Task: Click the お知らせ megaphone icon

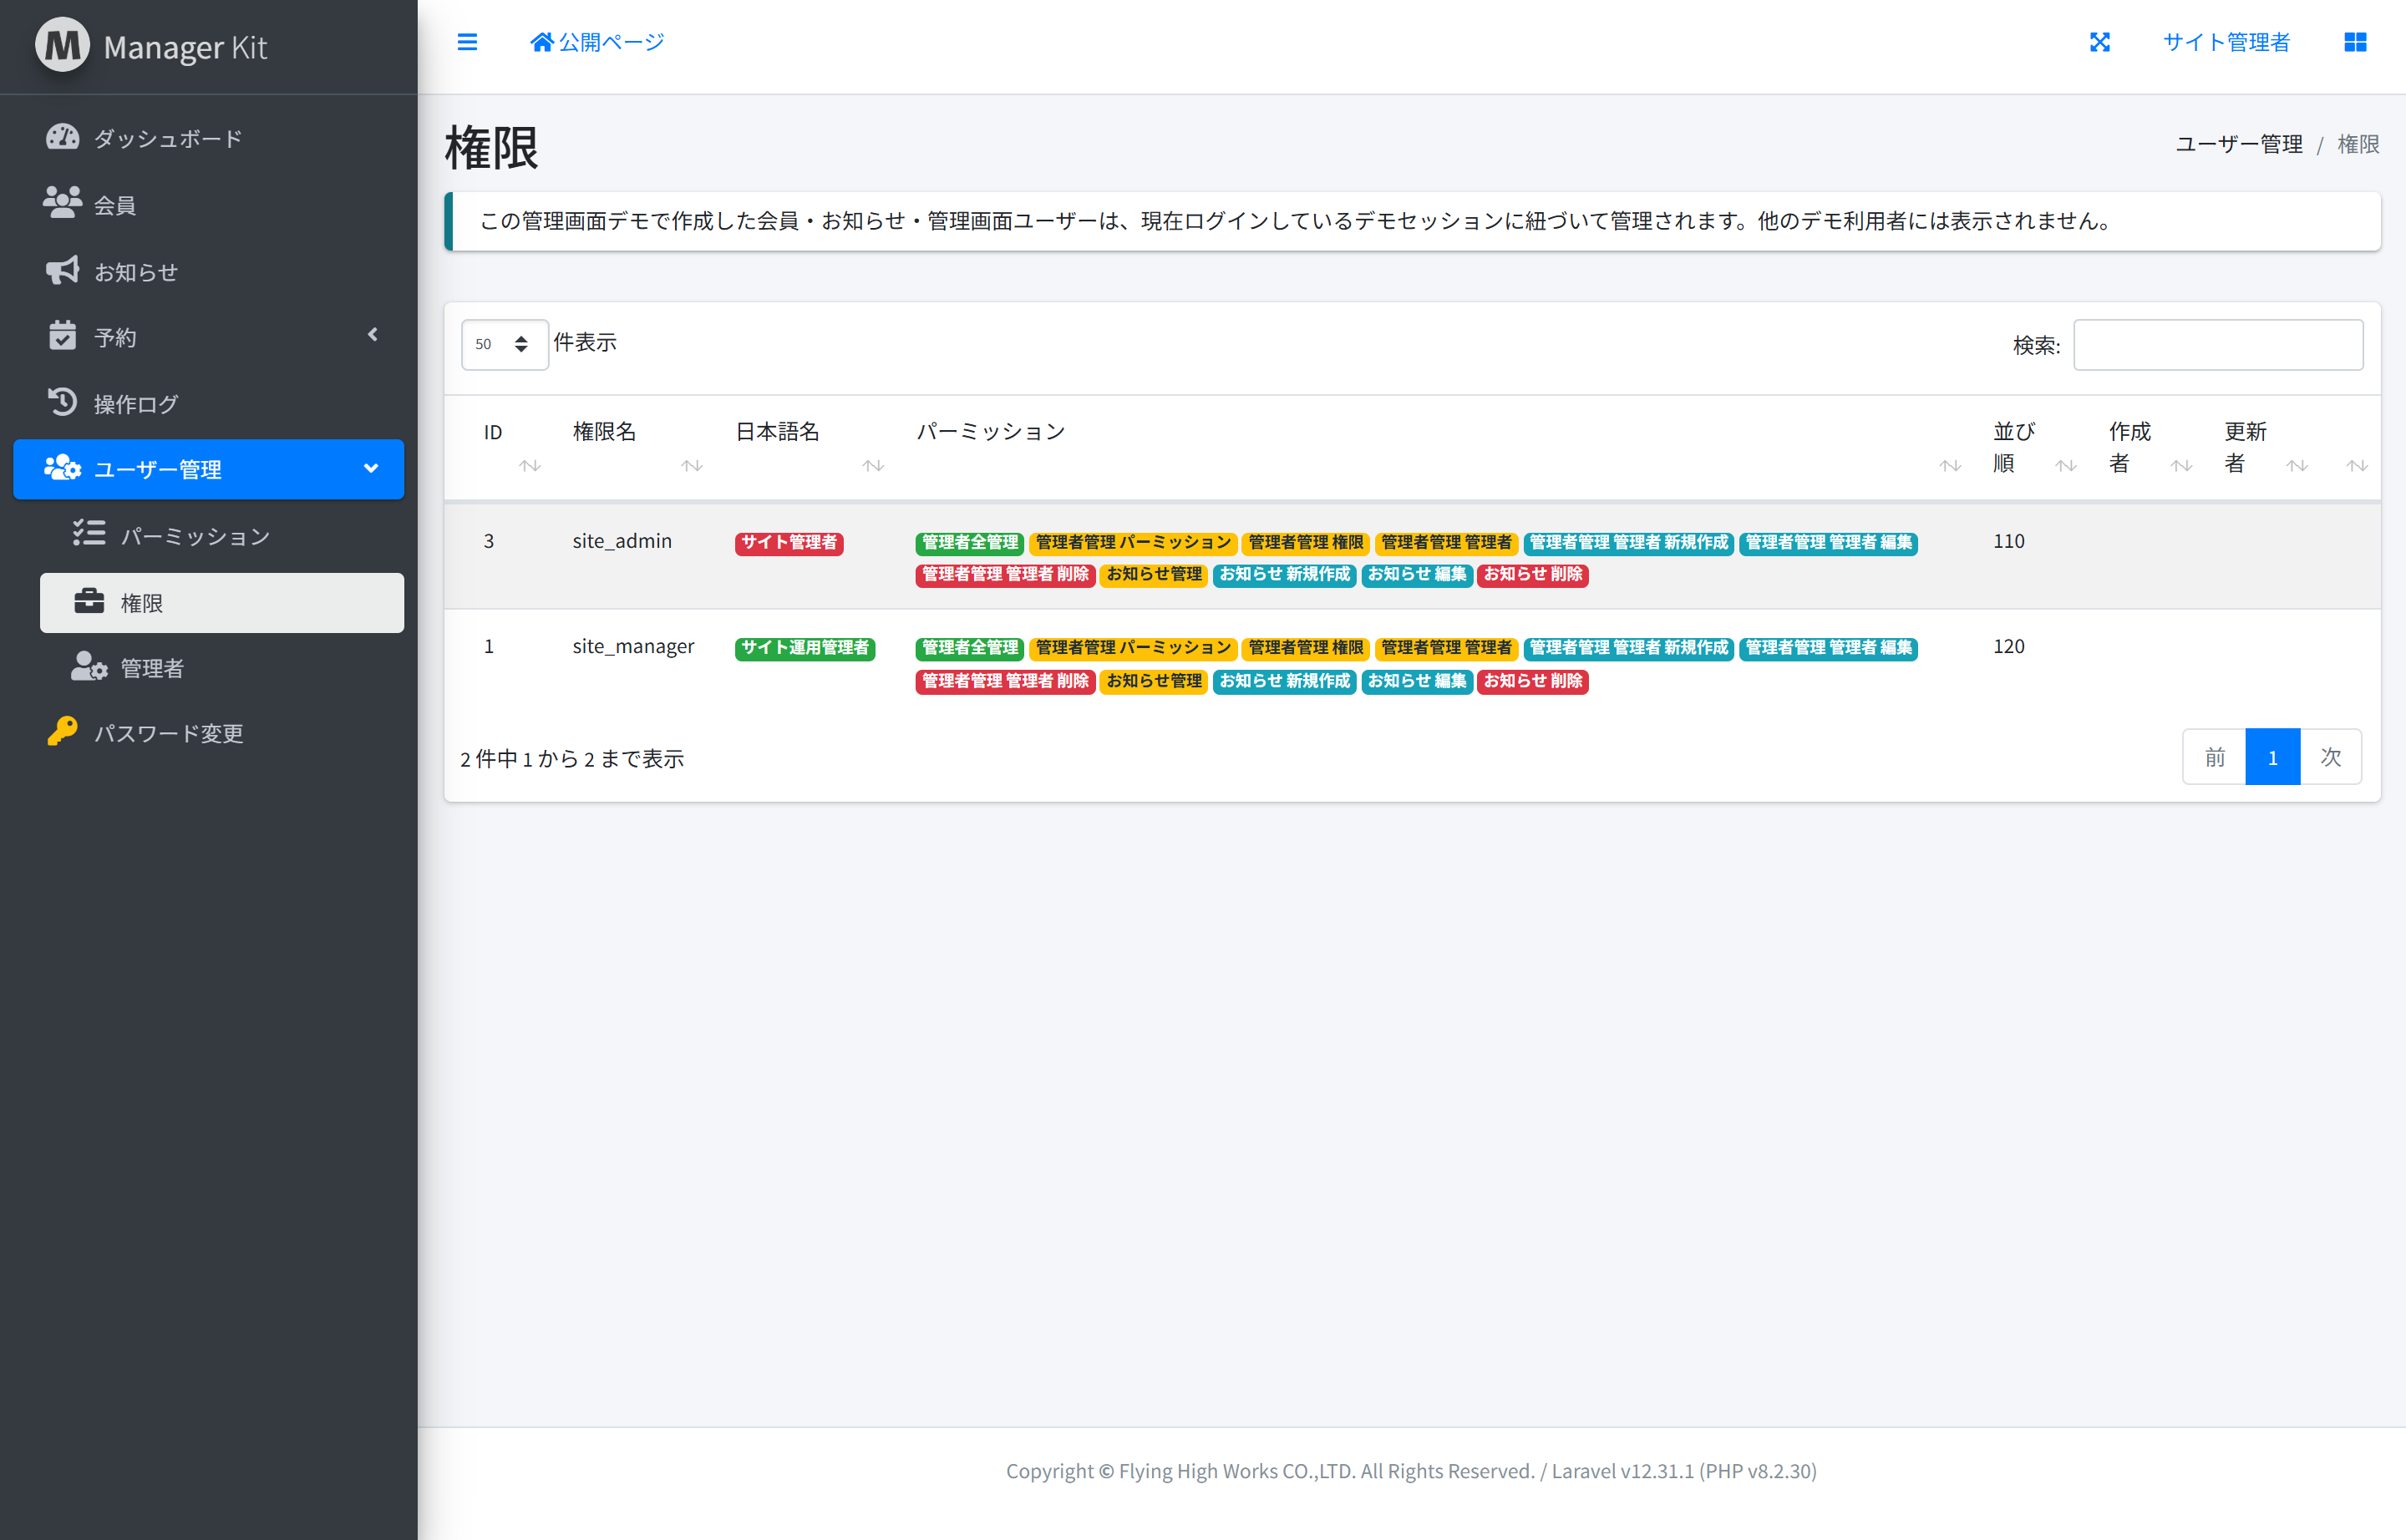Action: (62, 270)
